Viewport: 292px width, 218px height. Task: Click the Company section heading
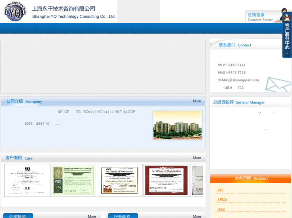click(x=24, y=101)
